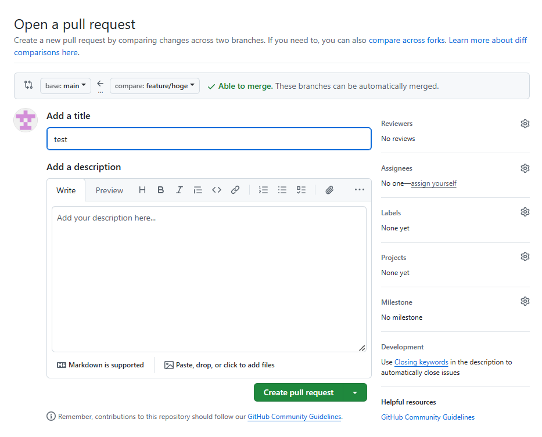Click the Heading formatting icon
Viewport: 542px width, 437px height.
pos(142,190)
